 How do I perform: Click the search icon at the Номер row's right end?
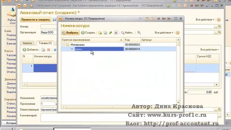pos(219,26)
